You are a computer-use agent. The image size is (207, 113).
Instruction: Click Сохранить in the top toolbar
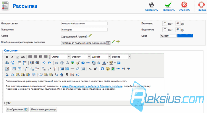pyautogui.click(x=151, y=6)
